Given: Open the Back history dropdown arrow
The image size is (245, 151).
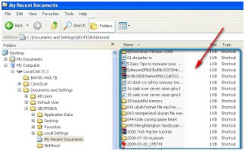Looking at the screenshot, I should point(27,25).
